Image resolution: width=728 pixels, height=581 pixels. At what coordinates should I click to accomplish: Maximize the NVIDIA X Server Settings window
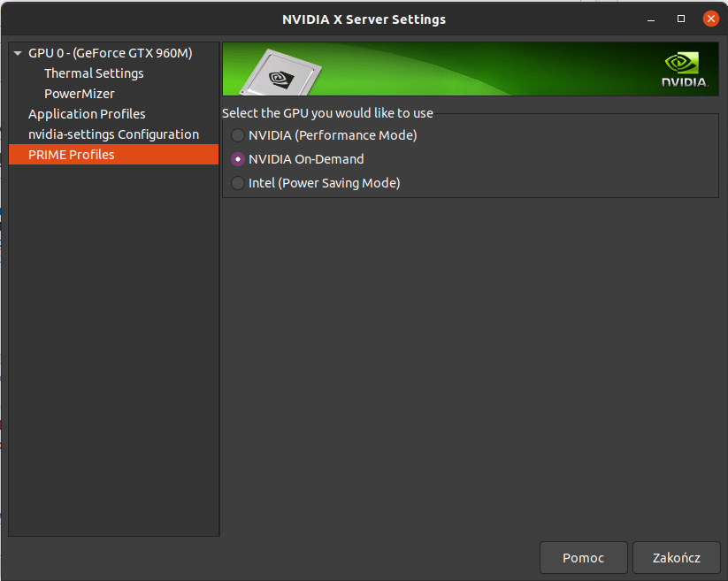pyautogui.click(x=681, y=19)
